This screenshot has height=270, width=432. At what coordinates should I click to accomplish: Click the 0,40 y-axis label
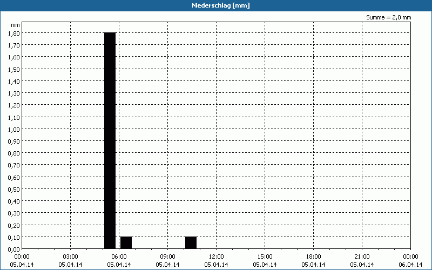(14, 201)
